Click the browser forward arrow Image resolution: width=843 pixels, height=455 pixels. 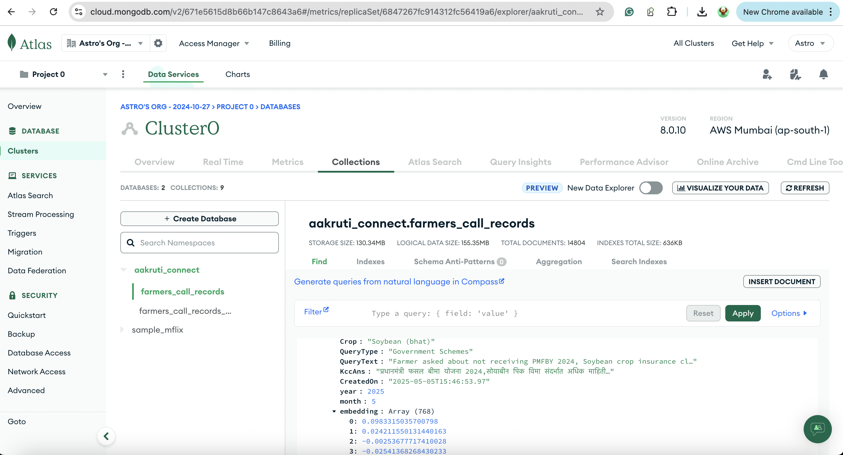pos(32,12)
